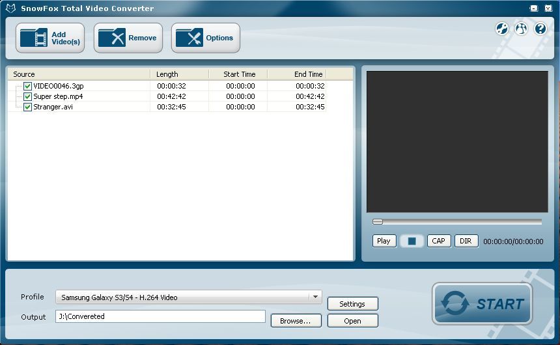The image size is (560, 345).
Task: Stop playback with the square button
Action: click(x=412, y=241)
